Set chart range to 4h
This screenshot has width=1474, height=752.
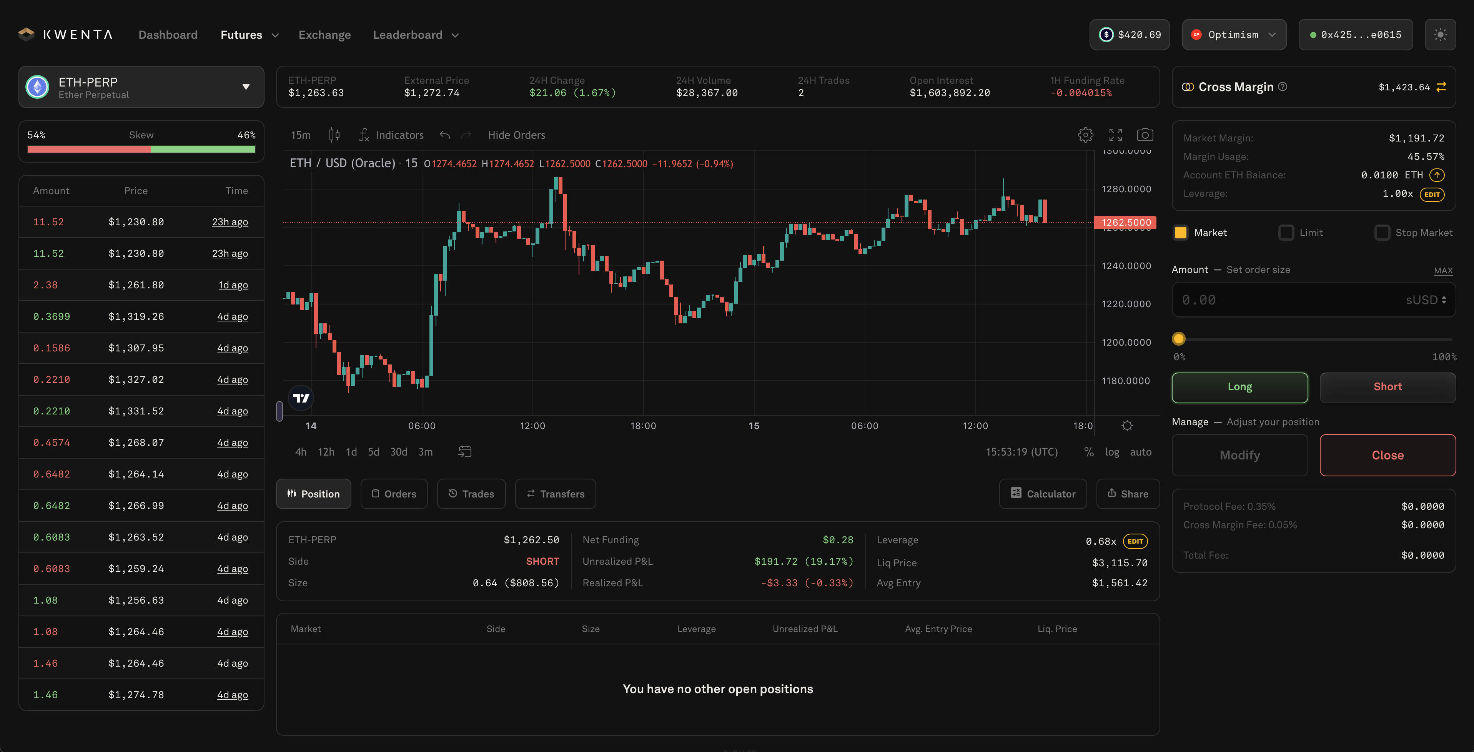click(300, 451)
